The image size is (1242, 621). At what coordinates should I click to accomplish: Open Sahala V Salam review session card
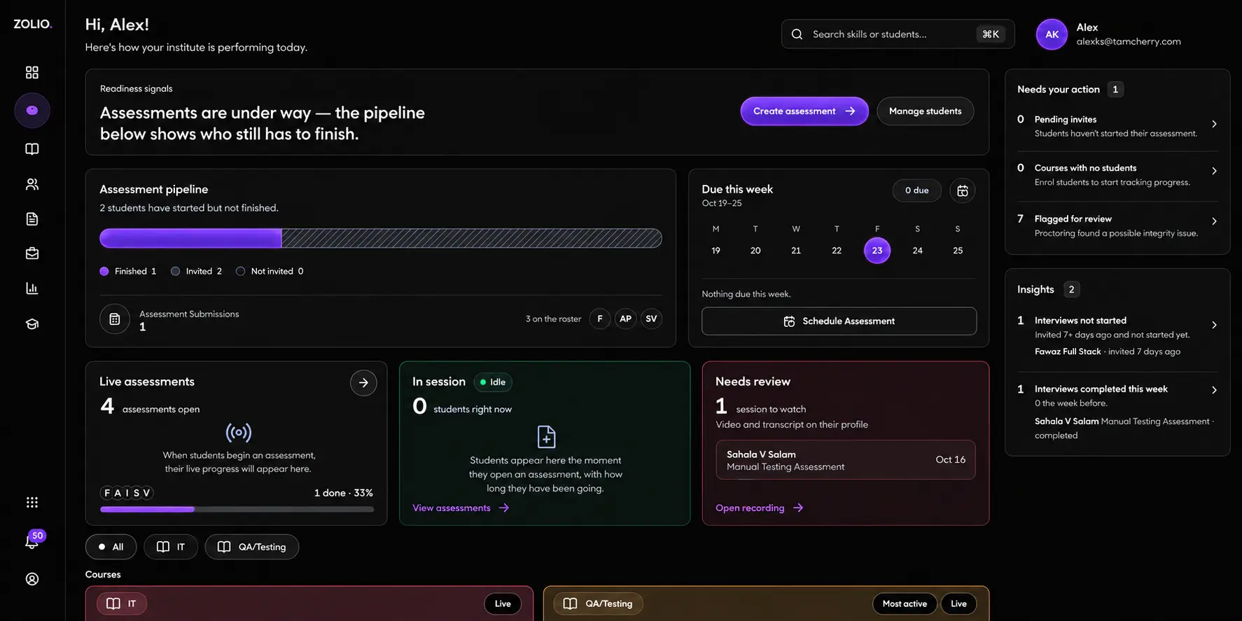[845, 460]
